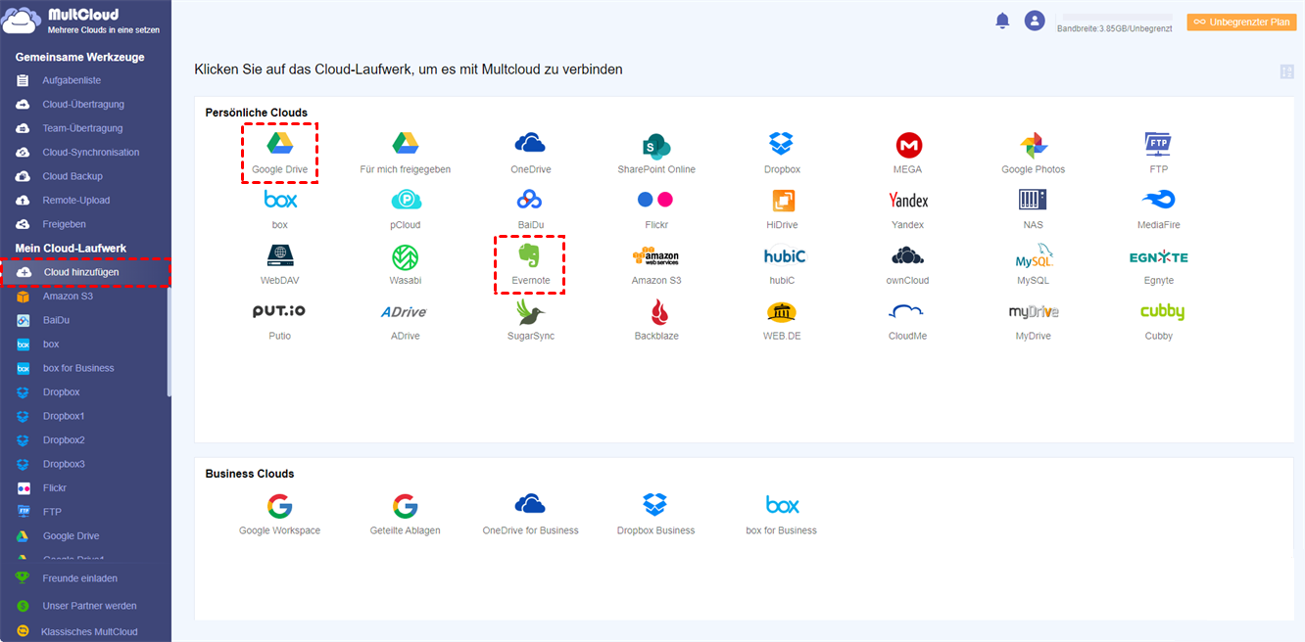Add the MEGA cloud drive
Image resolution: width=1305 pixels, height=642 pixels.
tap(909, 145)
